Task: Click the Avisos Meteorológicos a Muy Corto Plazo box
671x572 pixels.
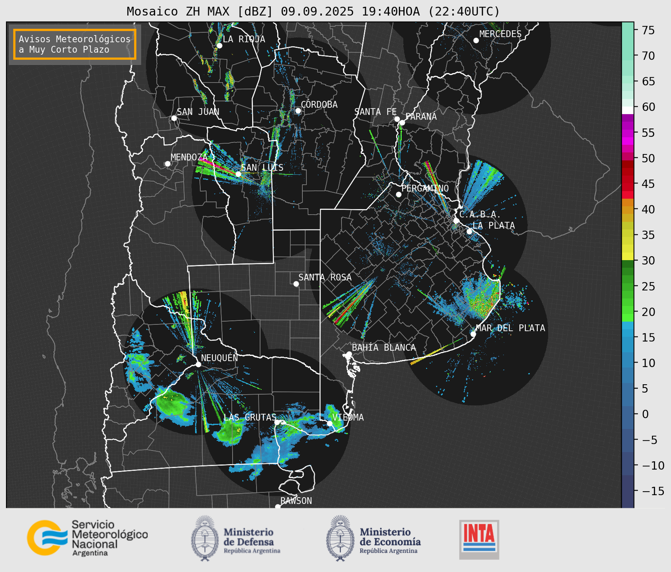Action: point(75,44)
